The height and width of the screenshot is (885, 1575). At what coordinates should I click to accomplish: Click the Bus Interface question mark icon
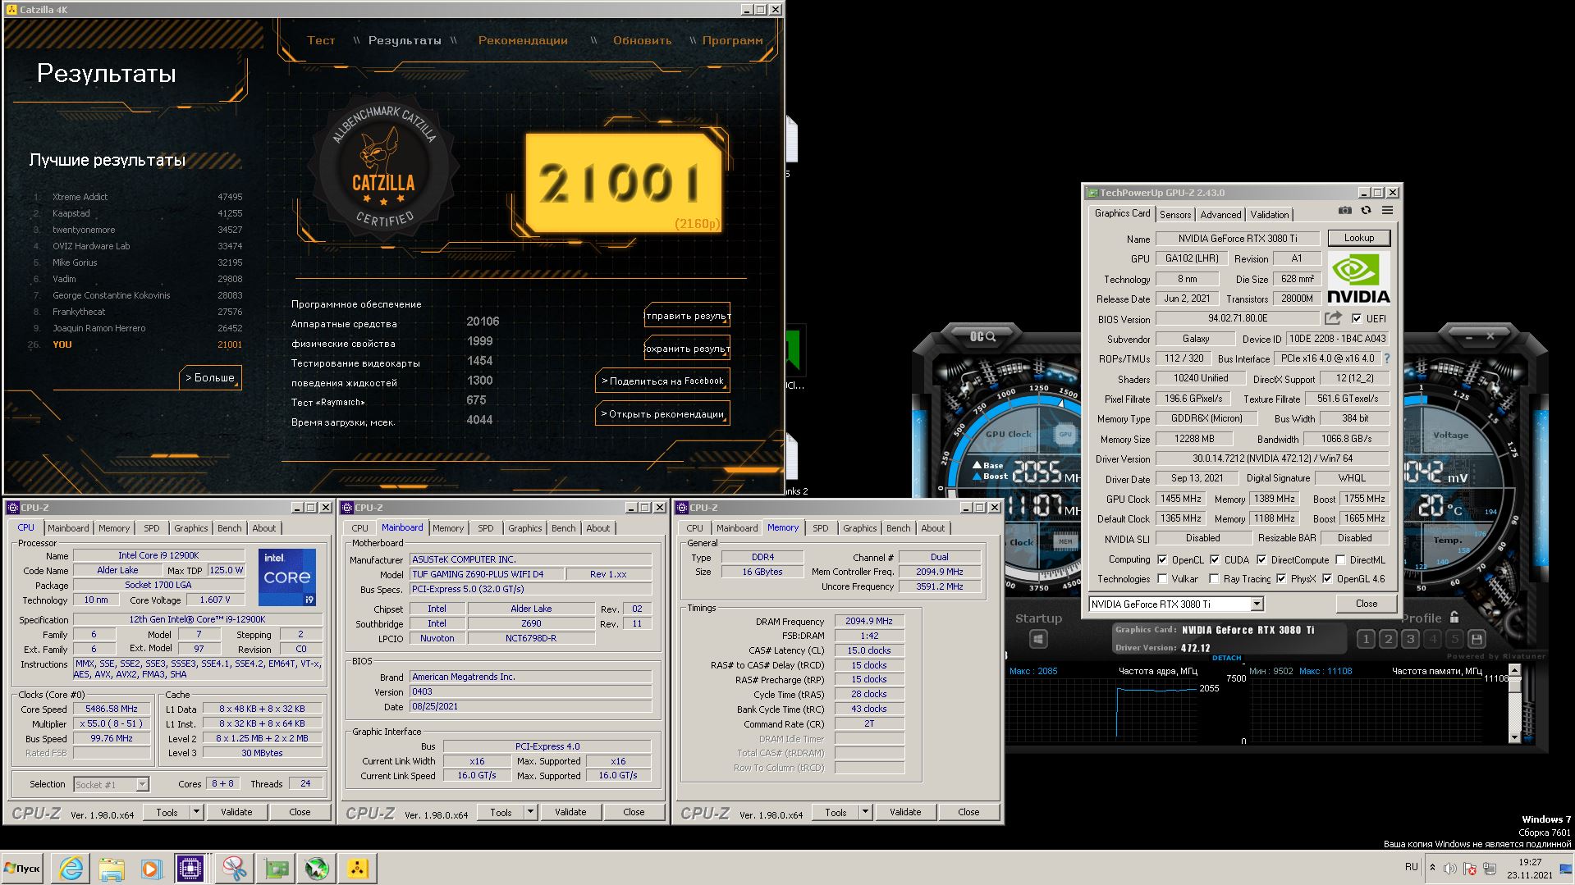click(x=1387, y=358)
